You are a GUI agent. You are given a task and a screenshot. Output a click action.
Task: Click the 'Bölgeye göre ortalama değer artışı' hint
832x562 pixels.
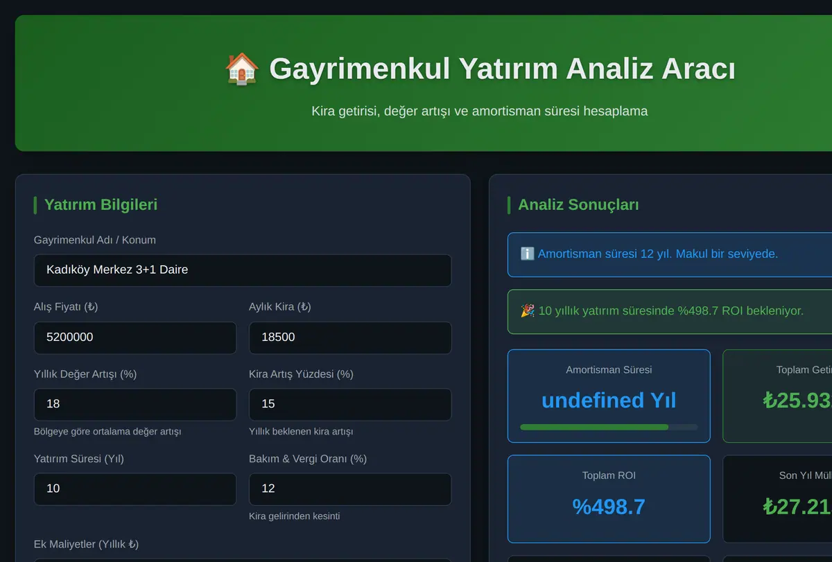point(107,432)
